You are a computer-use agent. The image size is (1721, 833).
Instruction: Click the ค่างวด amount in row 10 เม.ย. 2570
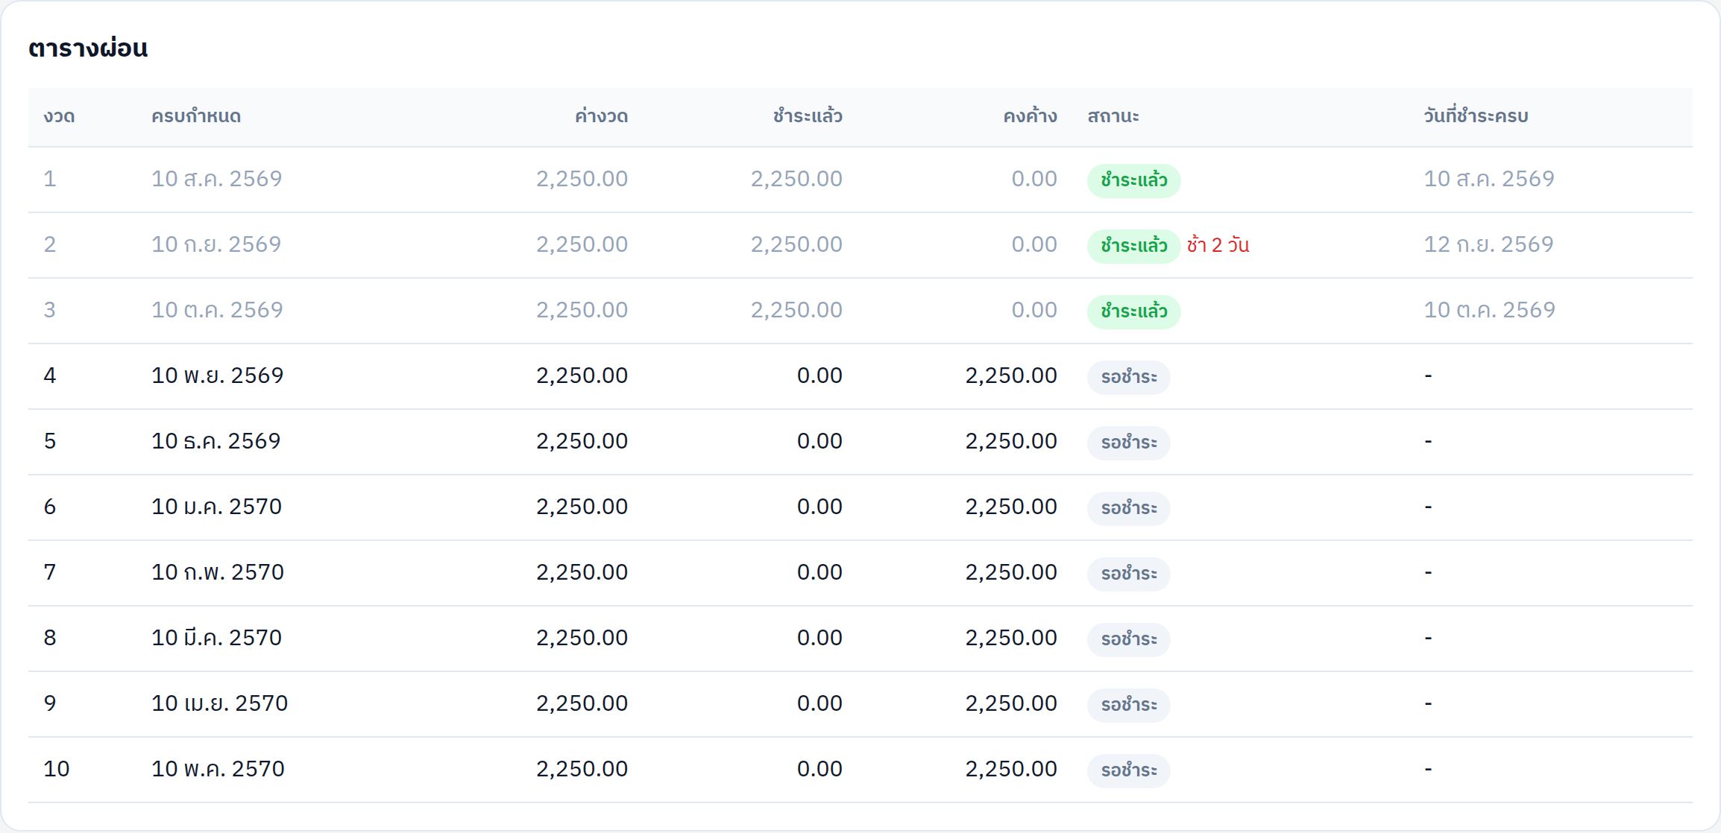tap(582, 703)
